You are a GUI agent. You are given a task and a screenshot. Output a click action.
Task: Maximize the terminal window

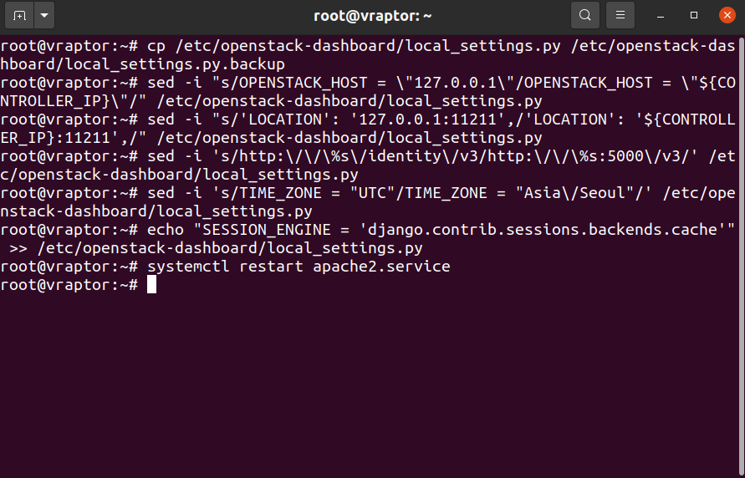pyautogui.click(x=694, y=15)
